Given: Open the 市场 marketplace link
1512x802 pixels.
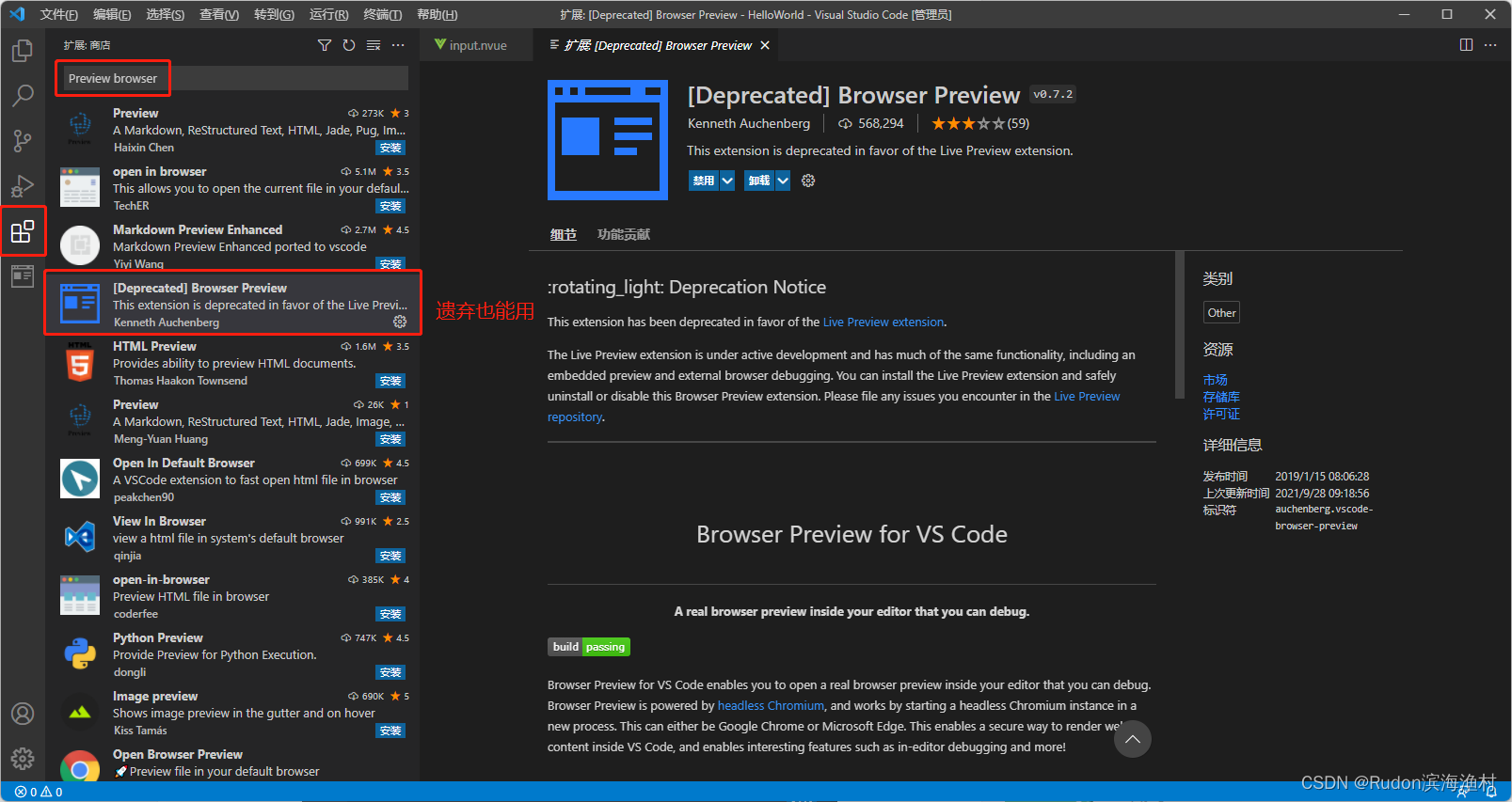Looking at the screenshot, I should (1215, 380).
